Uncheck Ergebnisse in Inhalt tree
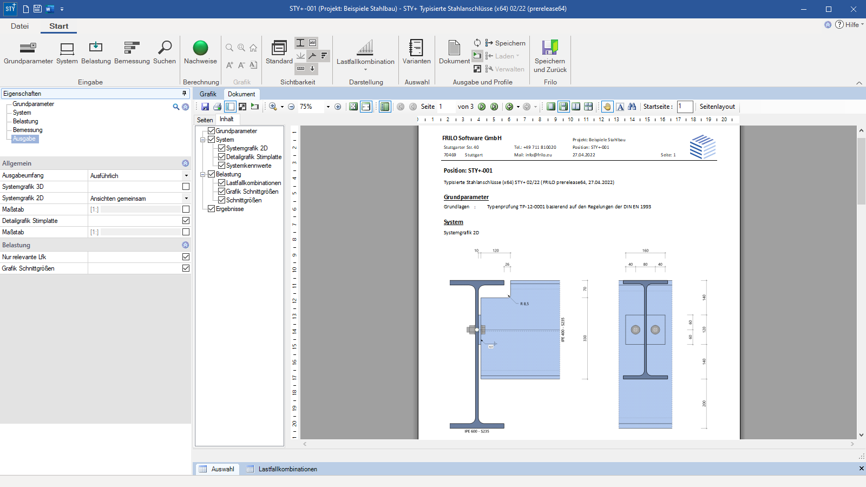 tap(212, 209)
